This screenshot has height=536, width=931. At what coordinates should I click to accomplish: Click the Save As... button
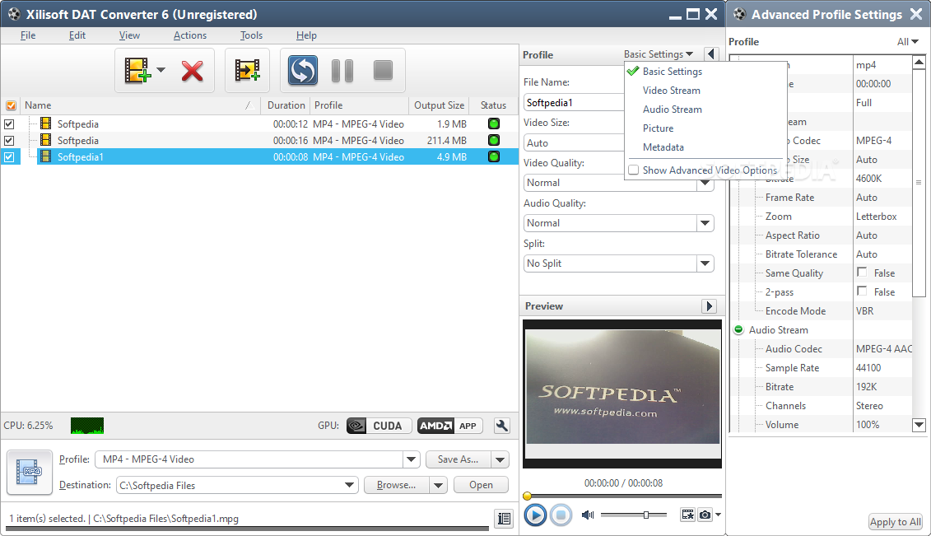coord(459,459)
